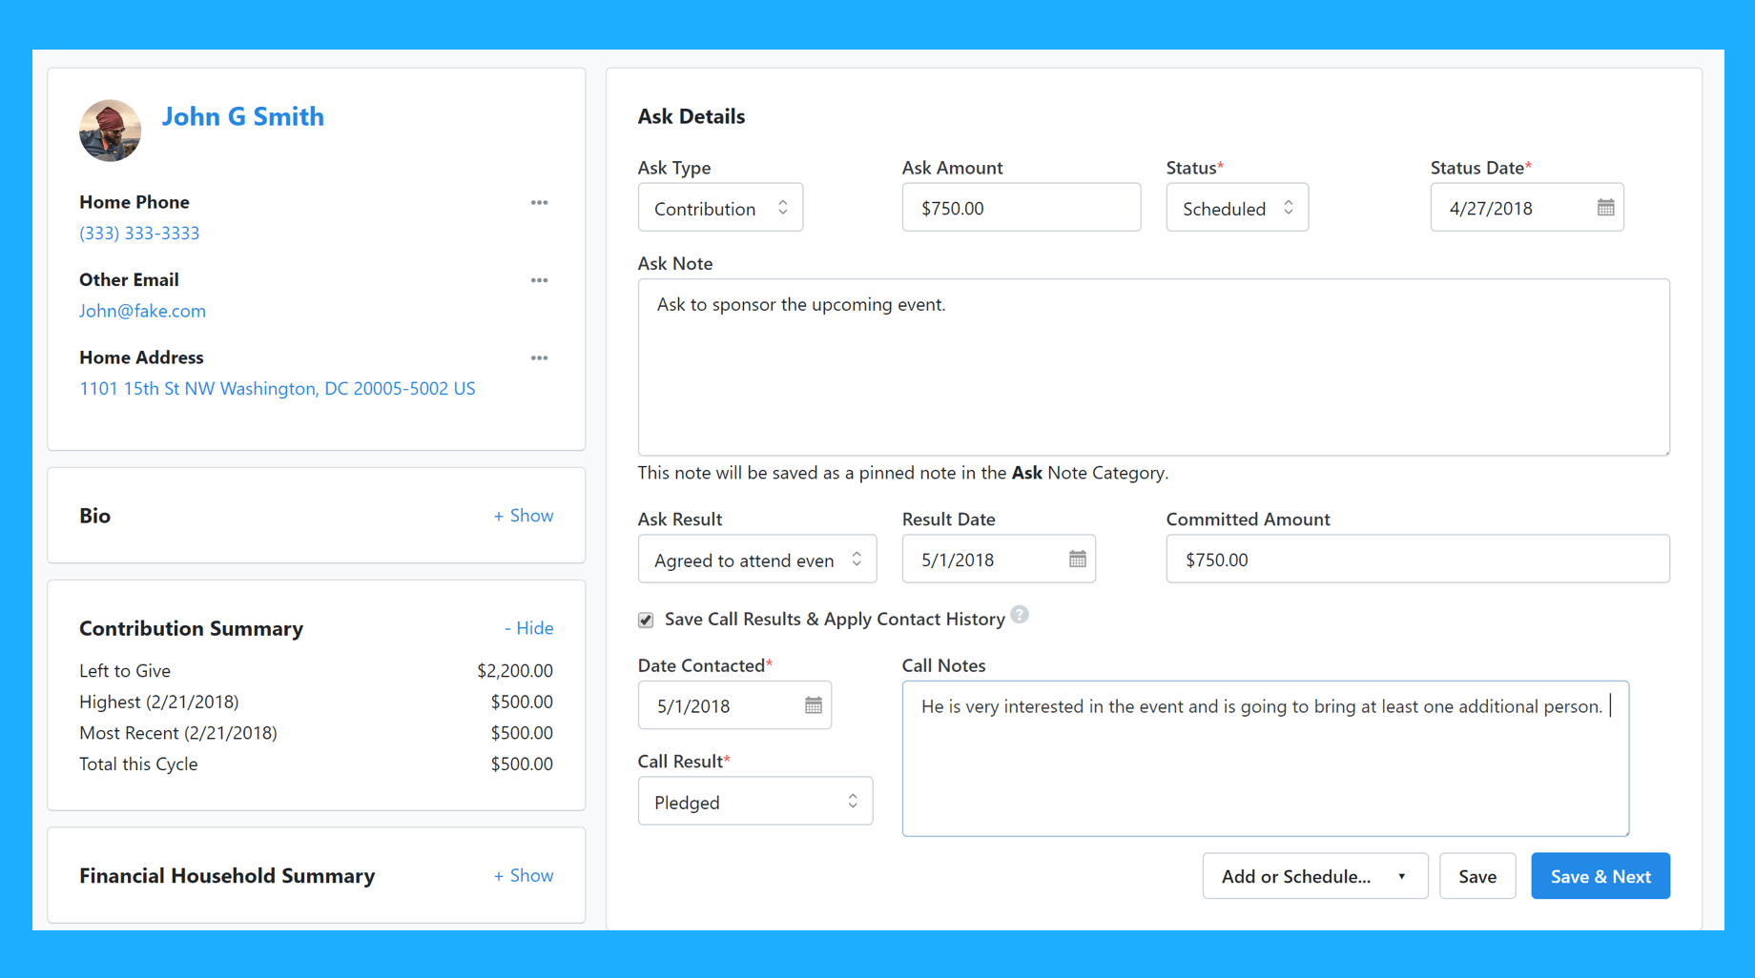Open the Call Result dropdown showing Pledged
This screenshot has height=978, width=1755.
tap(754, 802)
